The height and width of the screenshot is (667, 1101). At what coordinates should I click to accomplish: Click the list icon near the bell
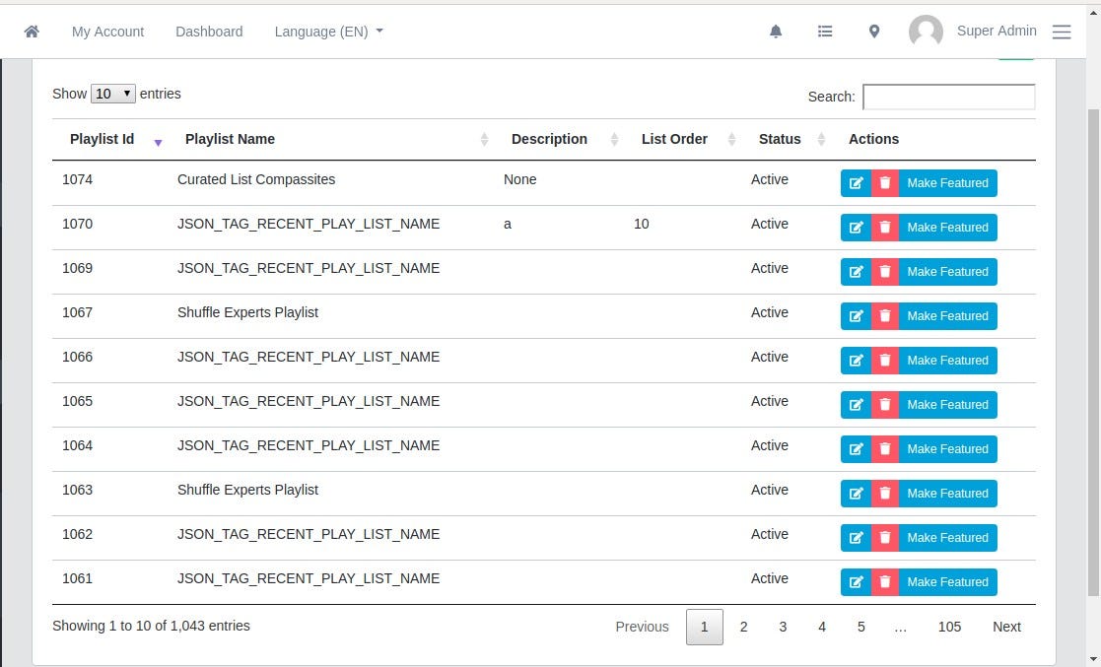pyautogui.click(x=825, y=31)
